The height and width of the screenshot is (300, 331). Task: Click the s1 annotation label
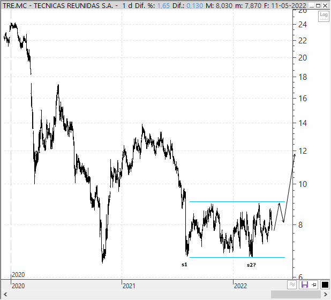184,265
